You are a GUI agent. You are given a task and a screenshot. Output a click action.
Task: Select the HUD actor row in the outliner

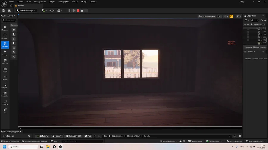point(255,43)
